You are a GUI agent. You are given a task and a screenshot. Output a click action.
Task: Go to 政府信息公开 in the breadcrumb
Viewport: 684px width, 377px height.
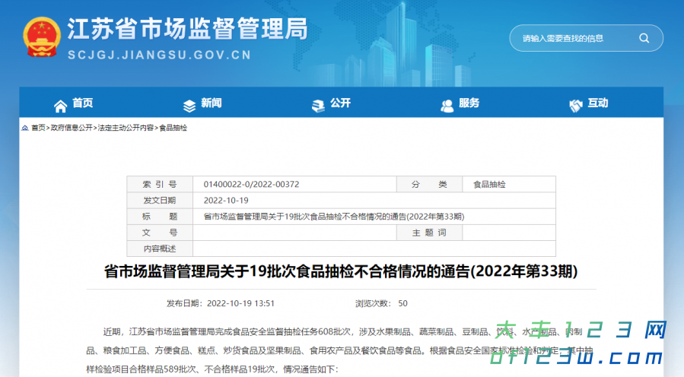(x=72, y=128)
